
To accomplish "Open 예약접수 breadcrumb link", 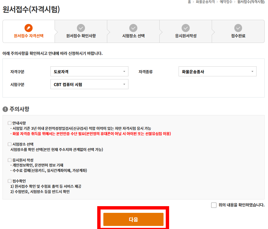I will (226, 2).
